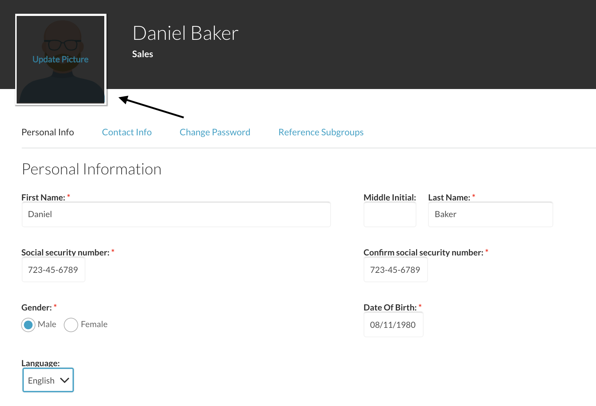Click the Confirm social security number field
The width and height of the screenshot is (596, 406).
click(396, 270)
